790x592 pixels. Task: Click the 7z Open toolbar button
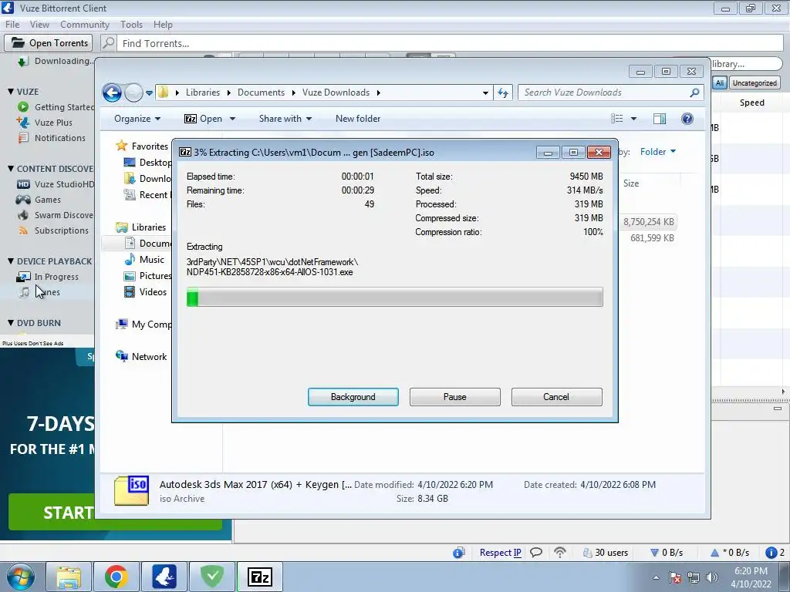tap(204, 119)
